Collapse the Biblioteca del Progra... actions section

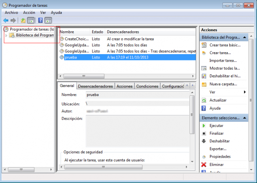click(244, 38)
